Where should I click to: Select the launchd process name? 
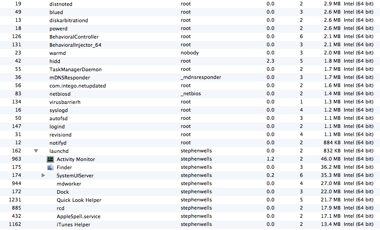click(59, 151)
